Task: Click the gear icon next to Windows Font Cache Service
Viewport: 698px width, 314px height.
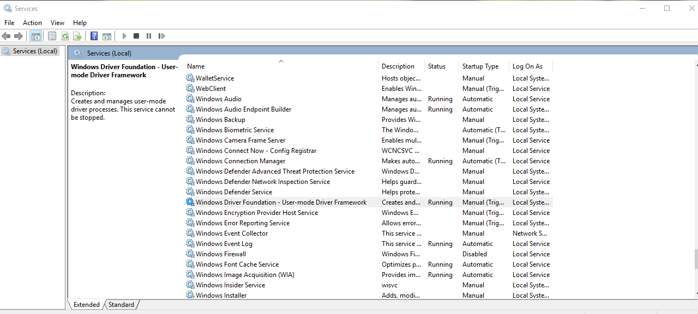Action: tap(190, 264)
